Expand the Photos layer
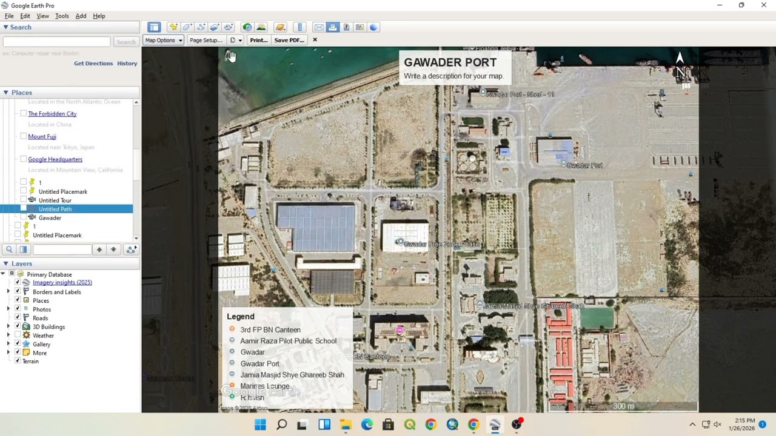 pos(8,309)
